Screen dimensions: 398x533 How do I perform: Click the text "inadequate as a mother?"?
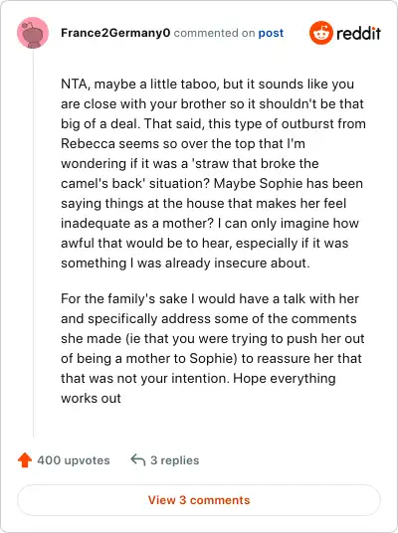click(137, 224)
